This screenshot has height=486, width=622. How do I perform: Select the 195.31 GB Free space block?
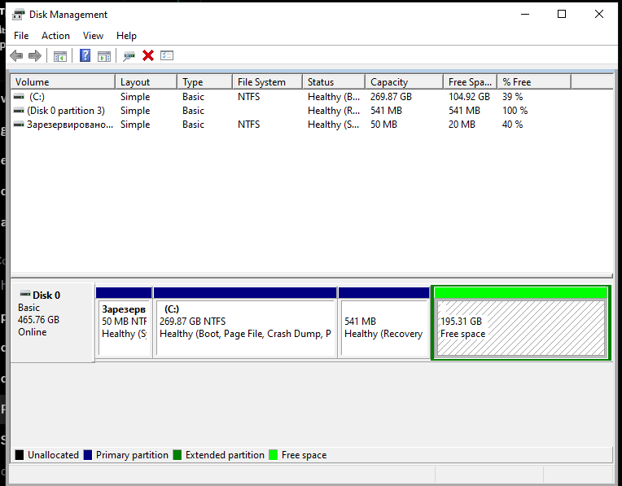point(521,323)
